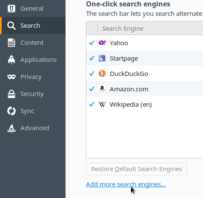
Task: Disable the DuckDuckGo one-click engine checkmark
Action: (x=91, y=73)
